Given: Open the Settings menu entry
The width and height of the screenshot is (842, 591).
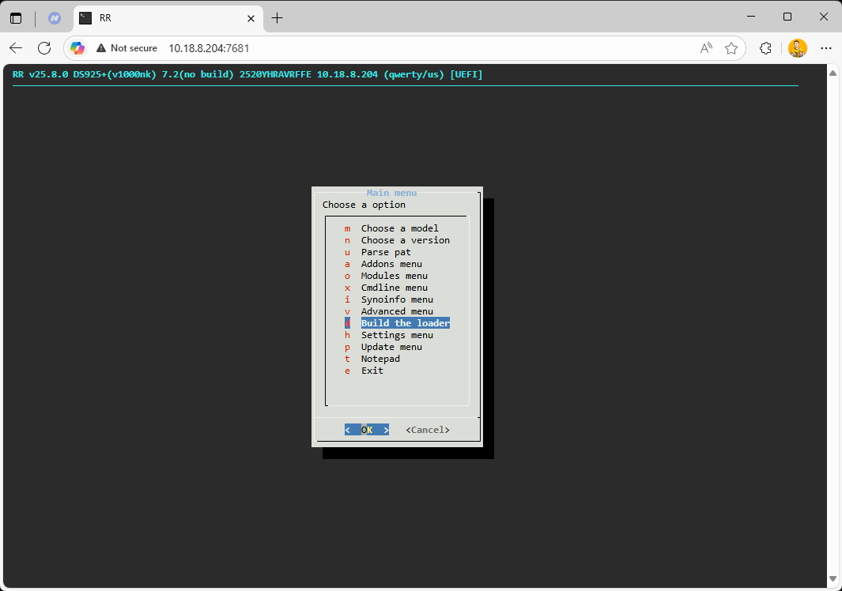Looking at the screenshot, I should 397,335.
